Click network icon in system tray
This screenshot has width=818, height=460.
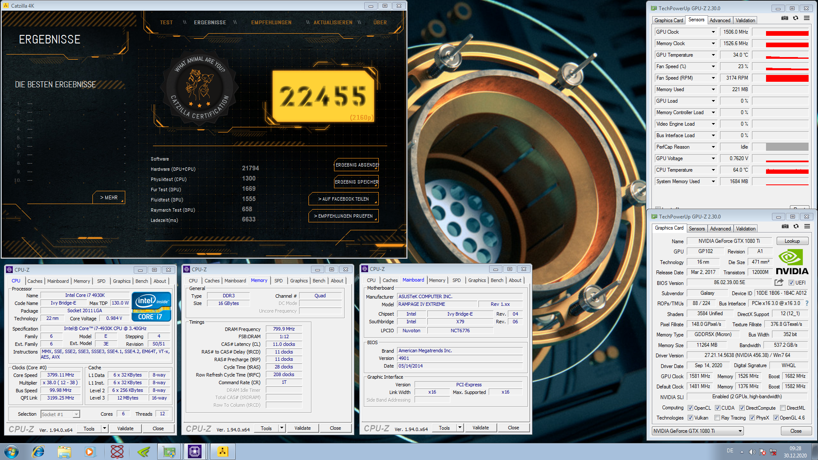773,452
